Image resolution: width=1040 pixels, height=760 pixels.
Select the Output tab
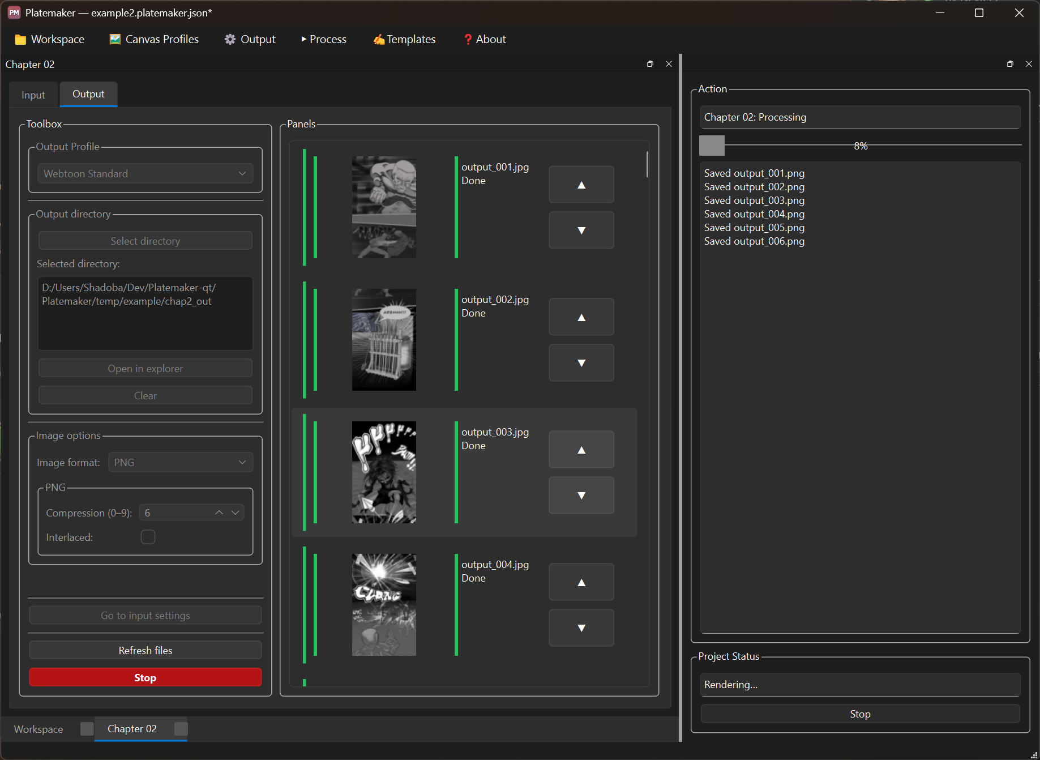[x=88, y=94]
